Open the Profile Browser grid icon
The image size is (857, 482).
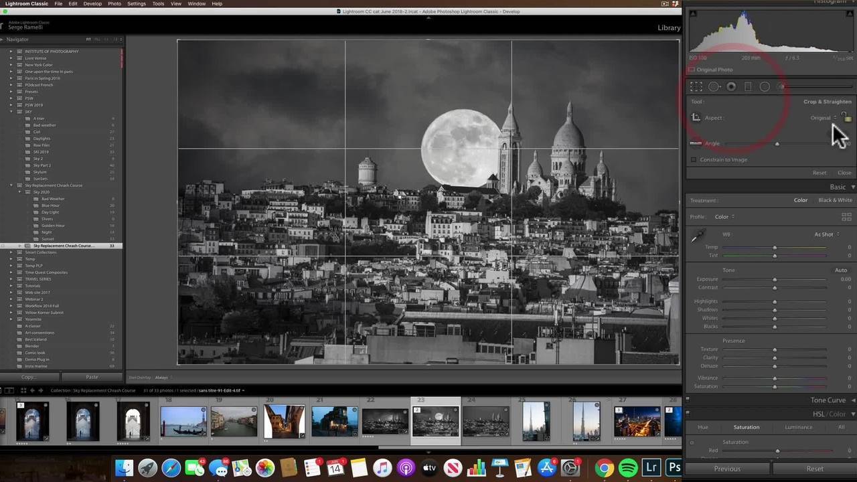click(x=846, y=217)
